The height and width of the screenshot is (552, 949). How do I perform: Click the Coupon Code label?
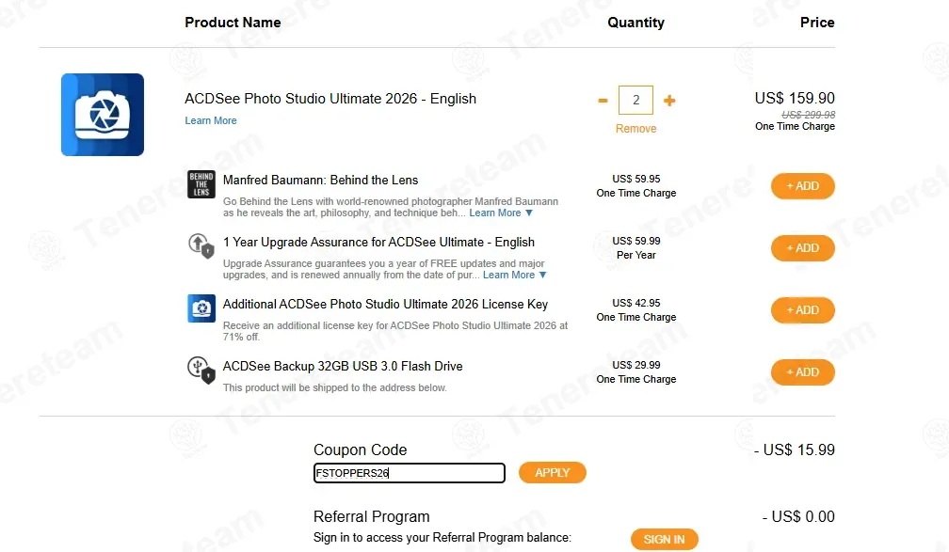click(x=360, y=449)
